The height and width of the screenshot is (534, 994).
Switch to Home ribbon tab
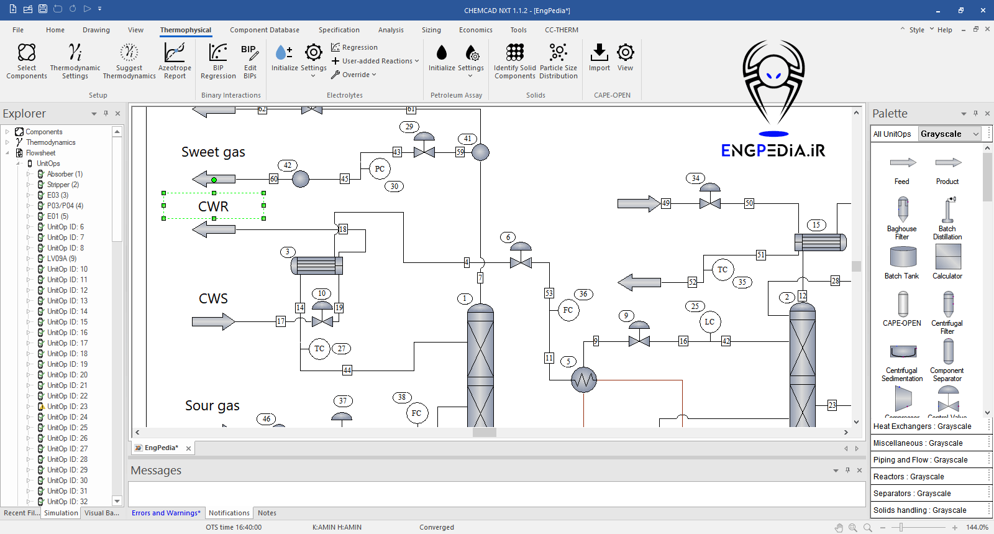click(55, 30)
